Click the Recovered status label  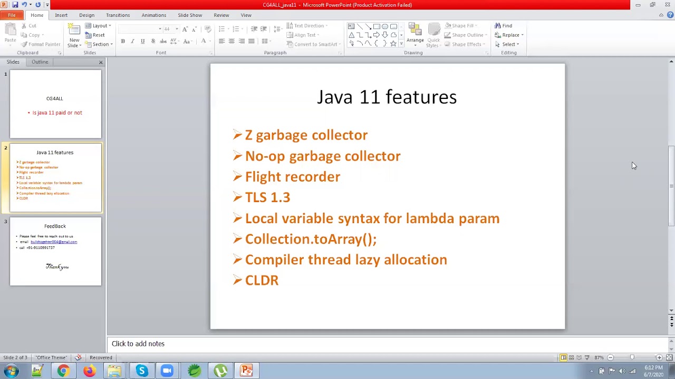[x=101, y=358]
